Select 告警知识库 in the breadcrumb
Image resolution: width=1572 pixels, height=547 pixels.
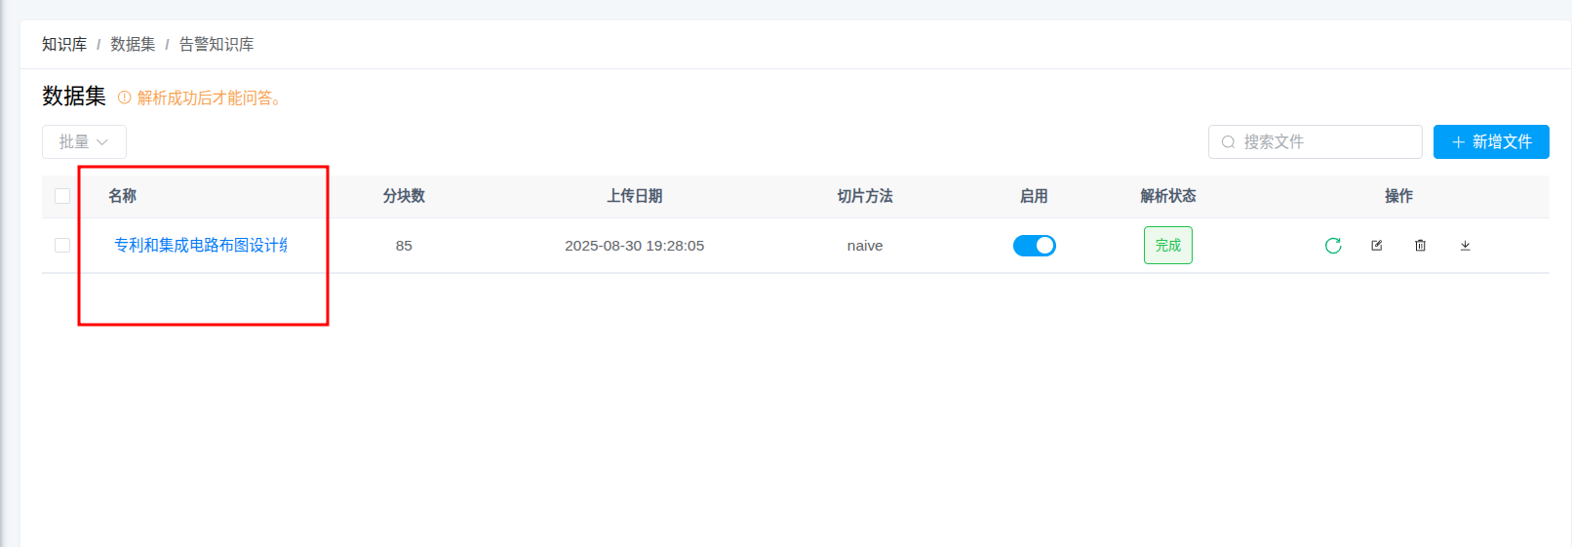pyautogui.click(x=216, y=45)
